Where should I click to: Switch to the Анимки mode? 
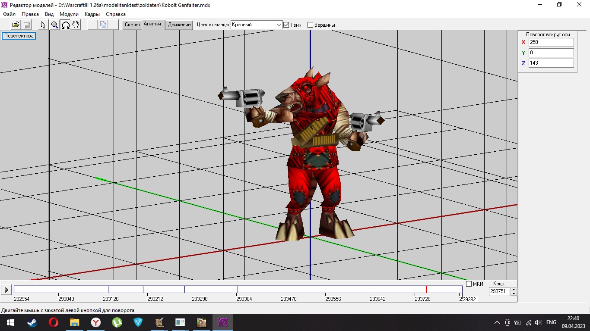[152, 25]
